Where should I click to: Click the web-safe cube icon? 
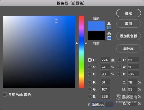(x=109, y=34)
